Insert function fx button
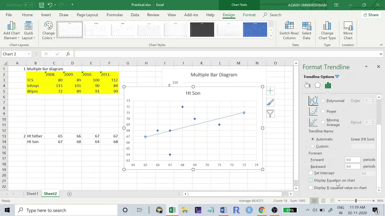The width and height of the screenshot is (385, 216). pos(68,54)
